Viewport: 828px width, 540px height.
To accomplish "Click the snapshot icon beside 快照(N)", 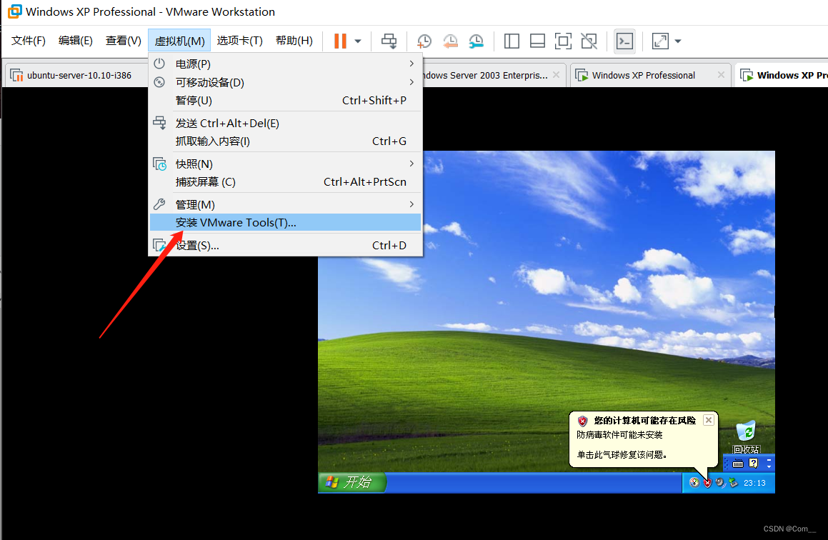I will (159, 164).
